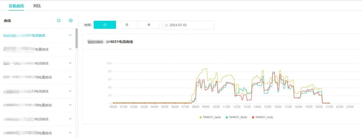
Task: Collapse the highlighted 4031电流曲线 item chevron
Action: 70,35
